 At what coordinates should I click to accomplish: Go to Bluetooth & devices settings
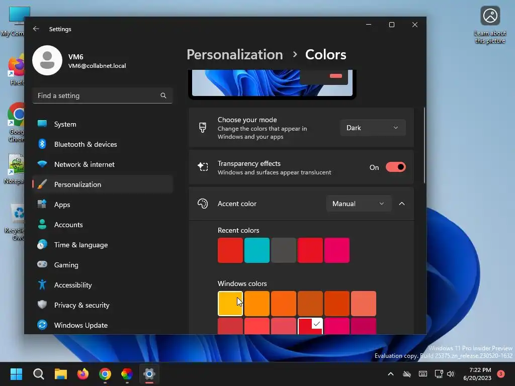[x=103, y=144]
